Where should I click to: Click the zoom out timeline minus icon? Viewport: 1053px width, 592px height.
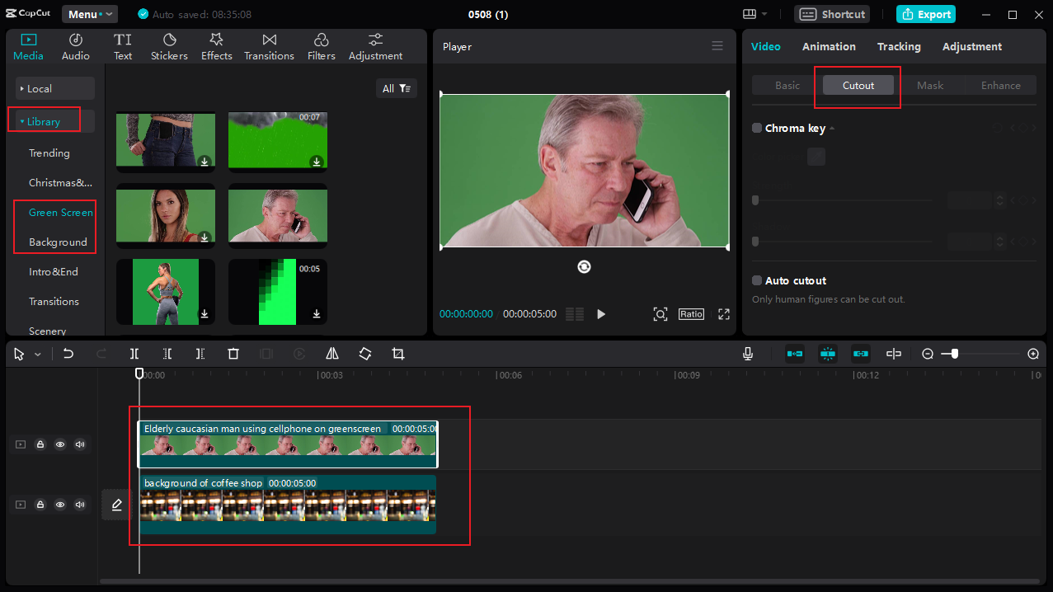click(928, 354)
